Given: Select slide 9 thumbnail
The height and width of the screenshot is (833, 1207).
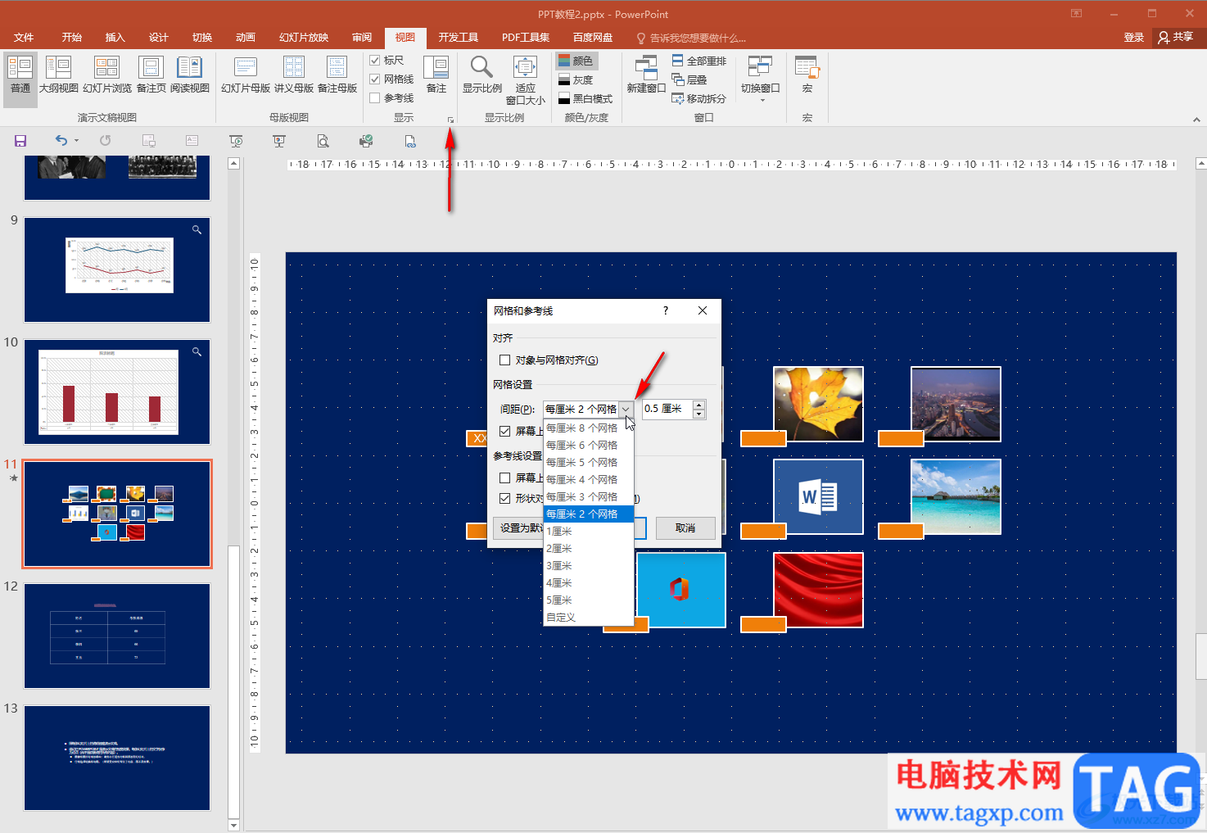Looking at the screenshot, I should [x=117, y=269].
